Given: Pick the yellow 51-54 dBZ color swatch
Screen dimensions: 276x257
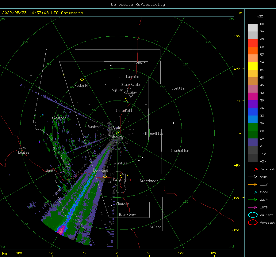Looking at the screenshot, I should 253,66.
